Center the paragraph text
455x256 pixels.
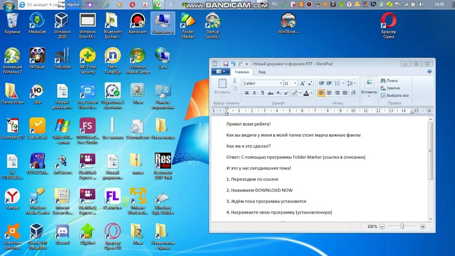[x=329, y=93]
